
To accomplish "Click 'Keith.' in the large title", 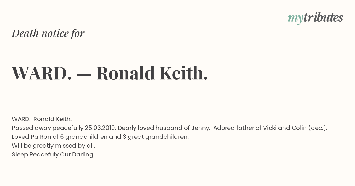I will (x=184, y=73).
